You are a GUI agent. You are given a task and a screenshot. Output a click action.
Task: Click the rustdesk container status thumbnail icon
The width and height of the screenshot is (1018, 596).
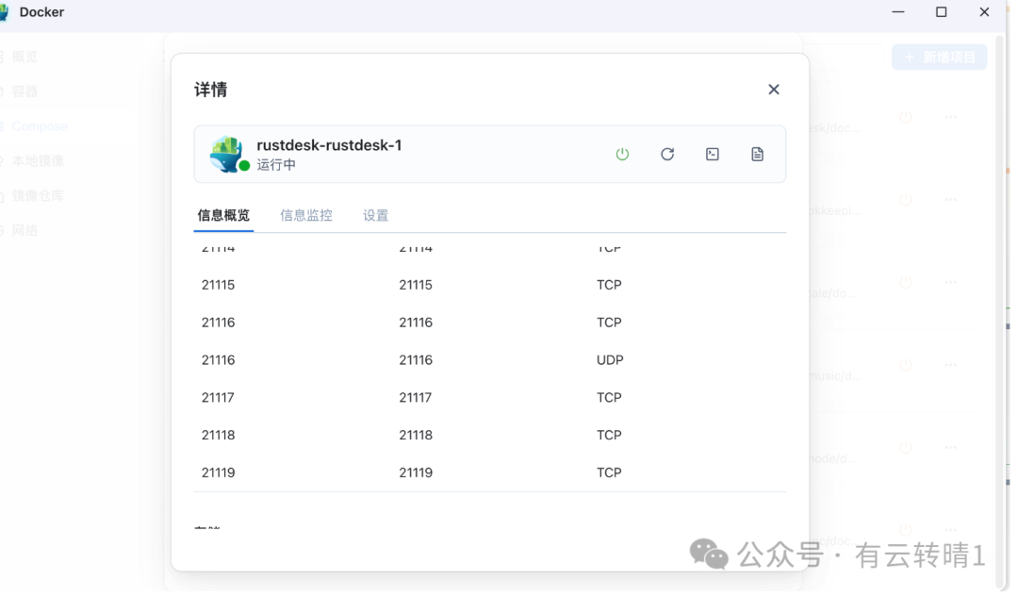coord(226,154)
